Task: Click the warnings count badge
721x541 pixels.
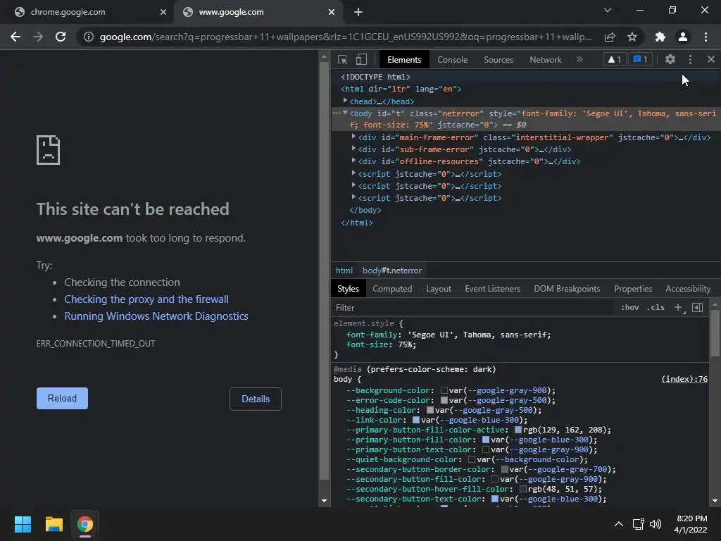Action: 614,59
